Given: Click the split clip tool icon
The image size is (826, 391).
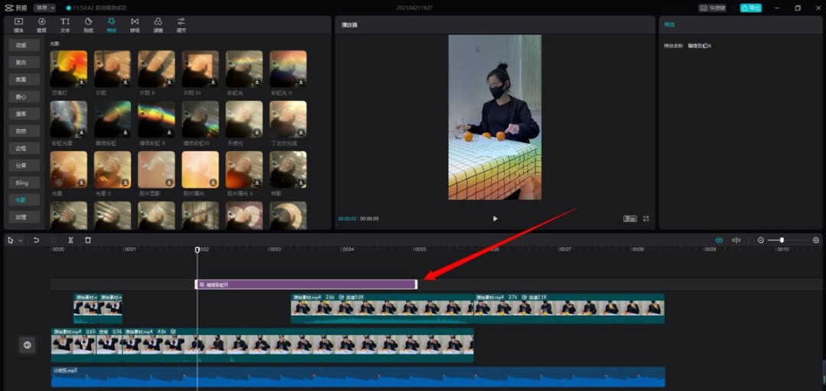Looking at the screenshot, I should pos(70,240).
